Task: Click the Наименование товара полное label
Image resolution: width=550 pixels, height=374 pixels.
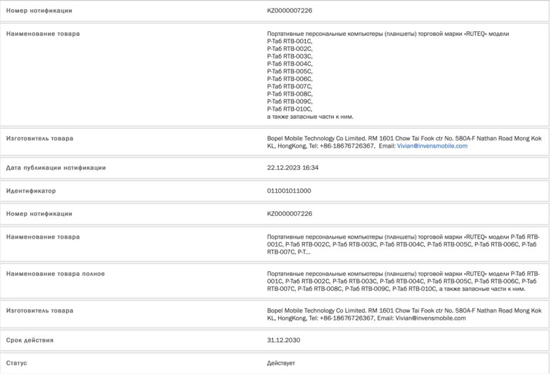Action: pos(56,274)
